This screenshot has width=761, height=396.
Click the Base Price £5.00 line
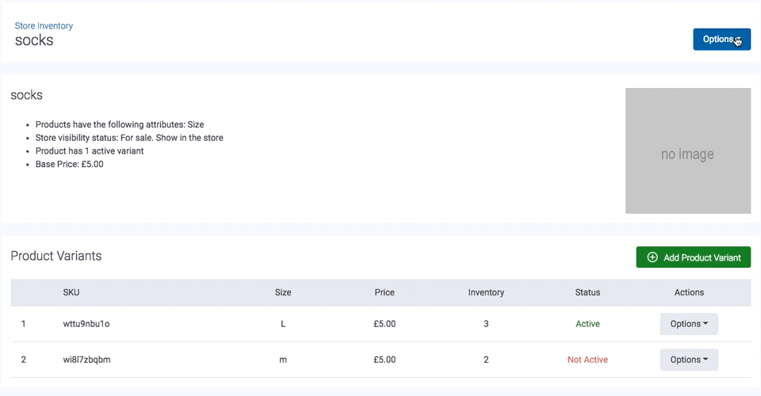point(70,164)
